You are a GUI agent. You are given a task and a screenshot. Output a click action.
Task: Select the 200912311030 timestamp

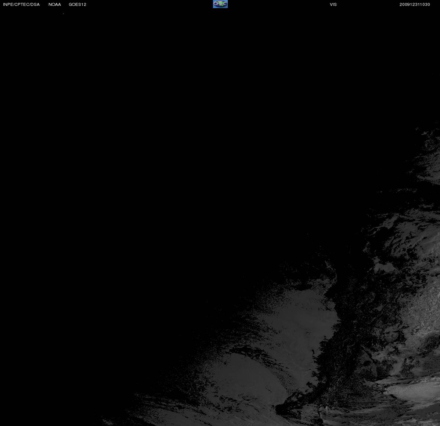tap(415, 4)
